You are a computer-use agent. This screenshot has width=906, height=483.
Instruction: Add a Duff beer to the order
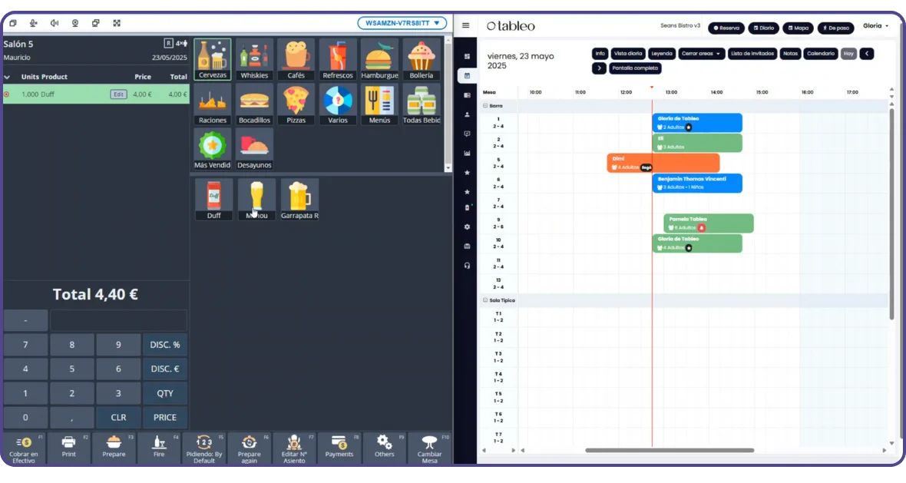(213, 200)
